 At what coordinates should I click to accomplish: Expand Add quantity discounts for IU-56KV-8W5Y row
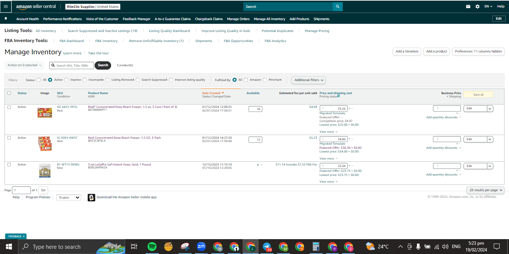tap(443, 148)
